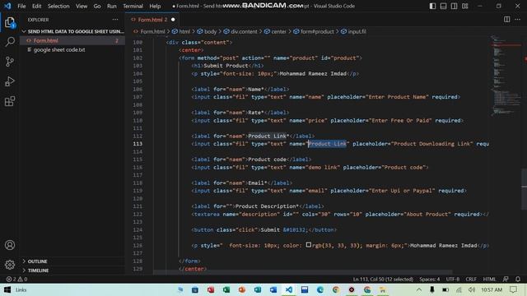Open editor more actions ellipsis
This screenshot has height=296, width=527.
click(x=518, y=20)
